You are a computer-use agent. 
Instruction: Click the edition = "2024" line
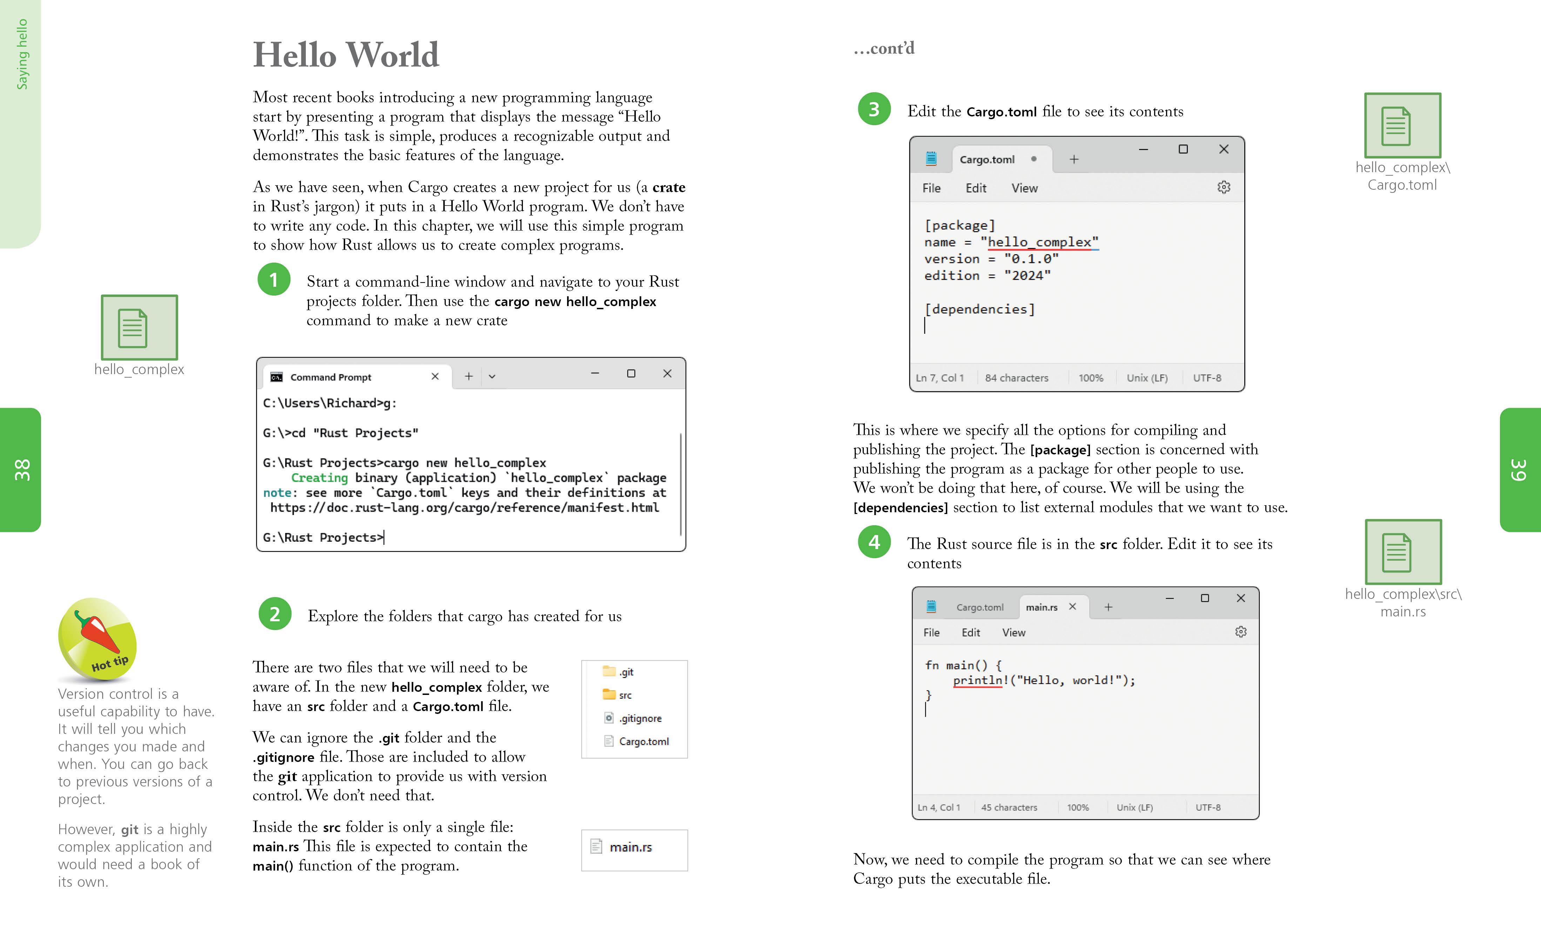[988, 276]
